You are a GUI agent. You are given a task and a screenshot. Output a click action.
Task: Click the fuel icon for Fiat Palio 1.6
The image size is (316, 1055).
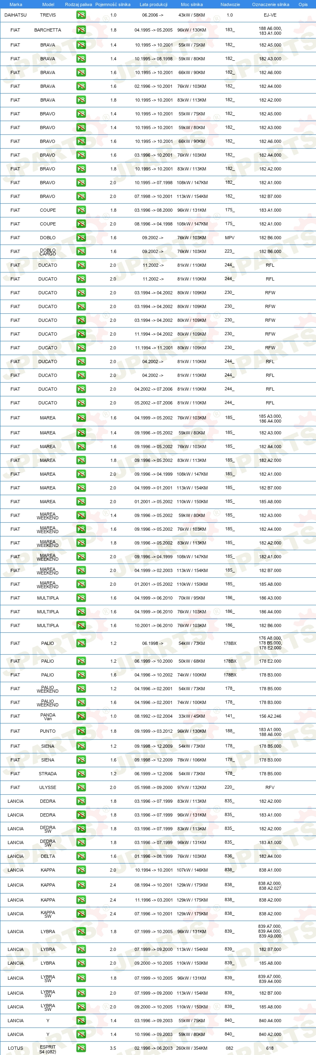coord(81,675)
